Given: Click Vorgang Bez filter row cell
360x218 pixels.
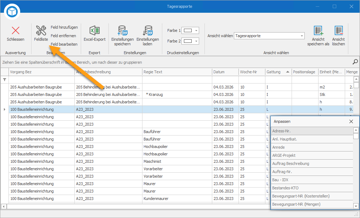Looking at the screenshot, I should 42,80.
